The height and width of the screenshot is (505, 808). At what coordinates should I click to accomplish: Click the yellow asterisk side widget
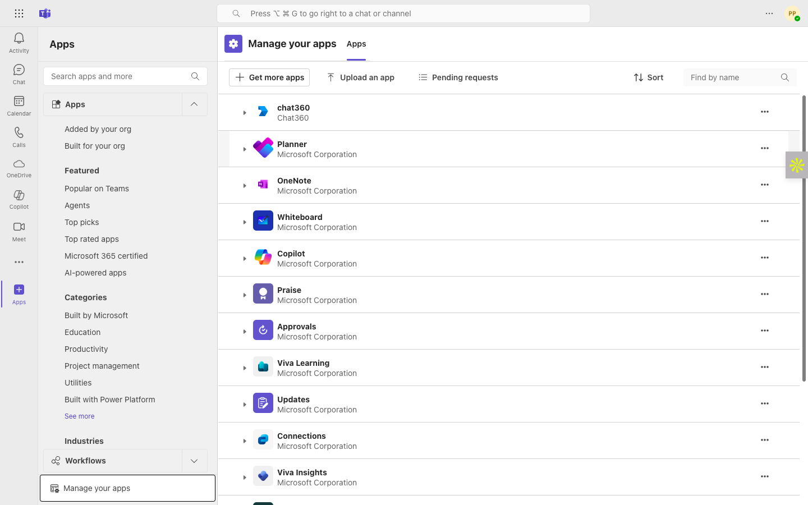(797, 165)
